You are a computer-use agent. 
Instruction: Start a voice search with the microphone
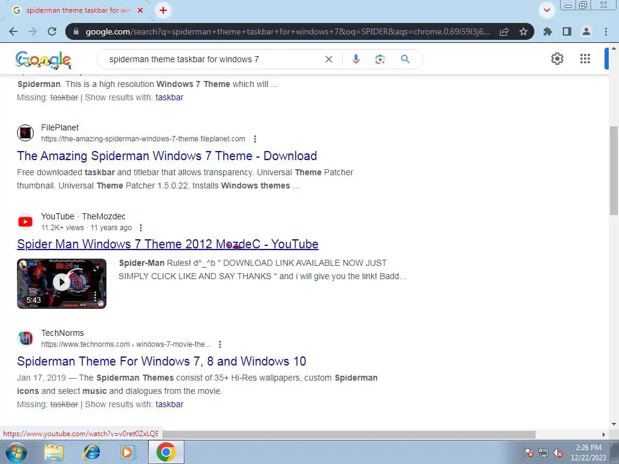355,59
